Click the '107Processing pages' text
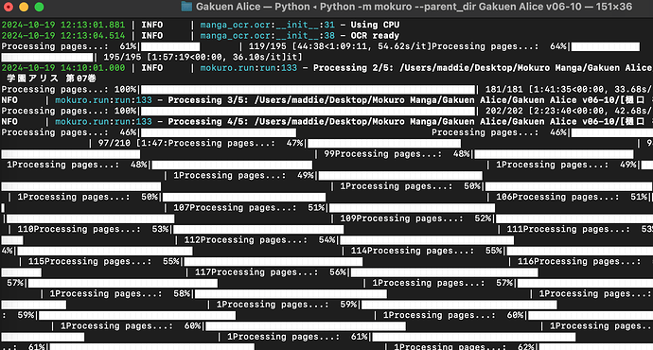The width and height of the screenshot is (653, 350). (235, 208)
